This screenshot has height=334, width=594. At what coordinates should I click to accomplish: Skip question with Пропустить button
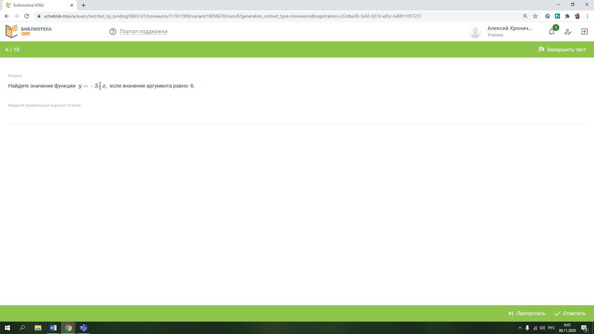(x=527, y=313)
